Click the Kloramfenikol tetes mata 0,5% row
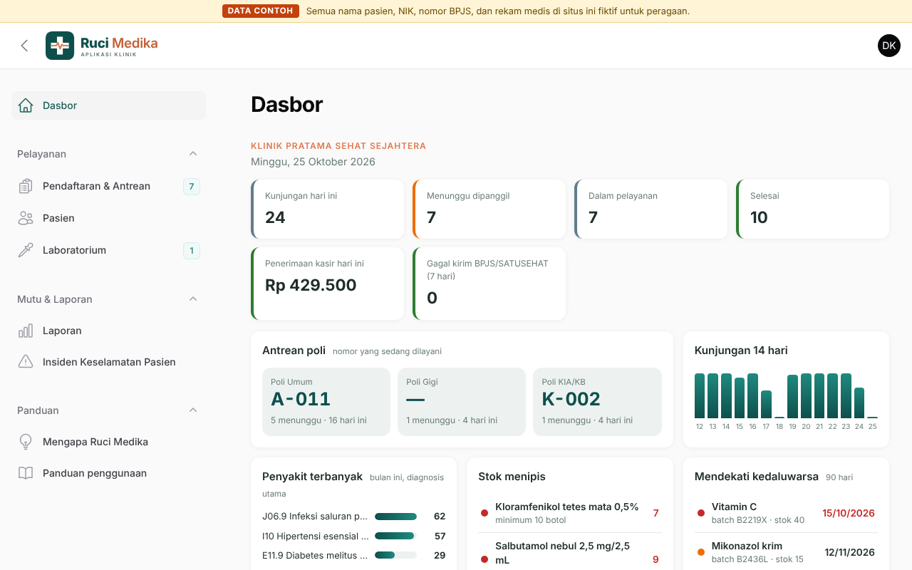The width and height of the screenshot is (912, 570). 570,513
